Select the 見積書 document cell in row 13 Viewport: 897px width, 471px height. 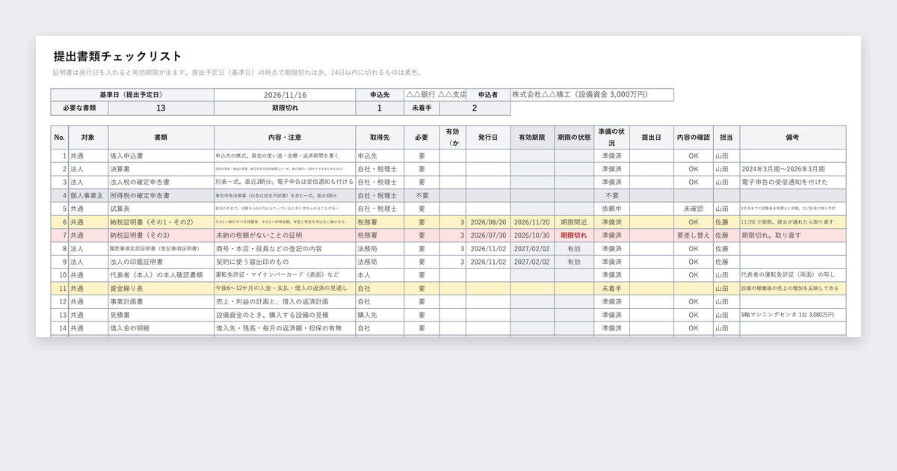click(161, 315)
